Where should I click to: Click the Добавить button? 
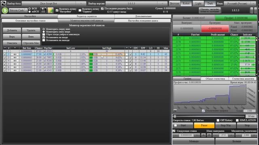[12, 31]
